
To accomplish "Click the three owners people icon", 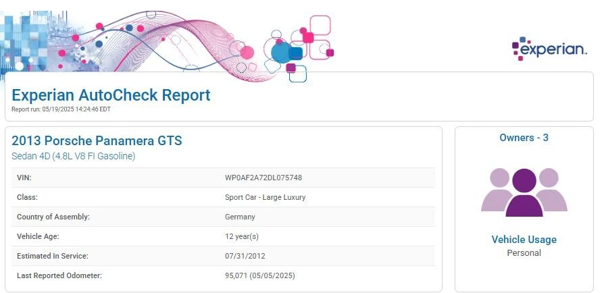I will [x=524, y=192].
